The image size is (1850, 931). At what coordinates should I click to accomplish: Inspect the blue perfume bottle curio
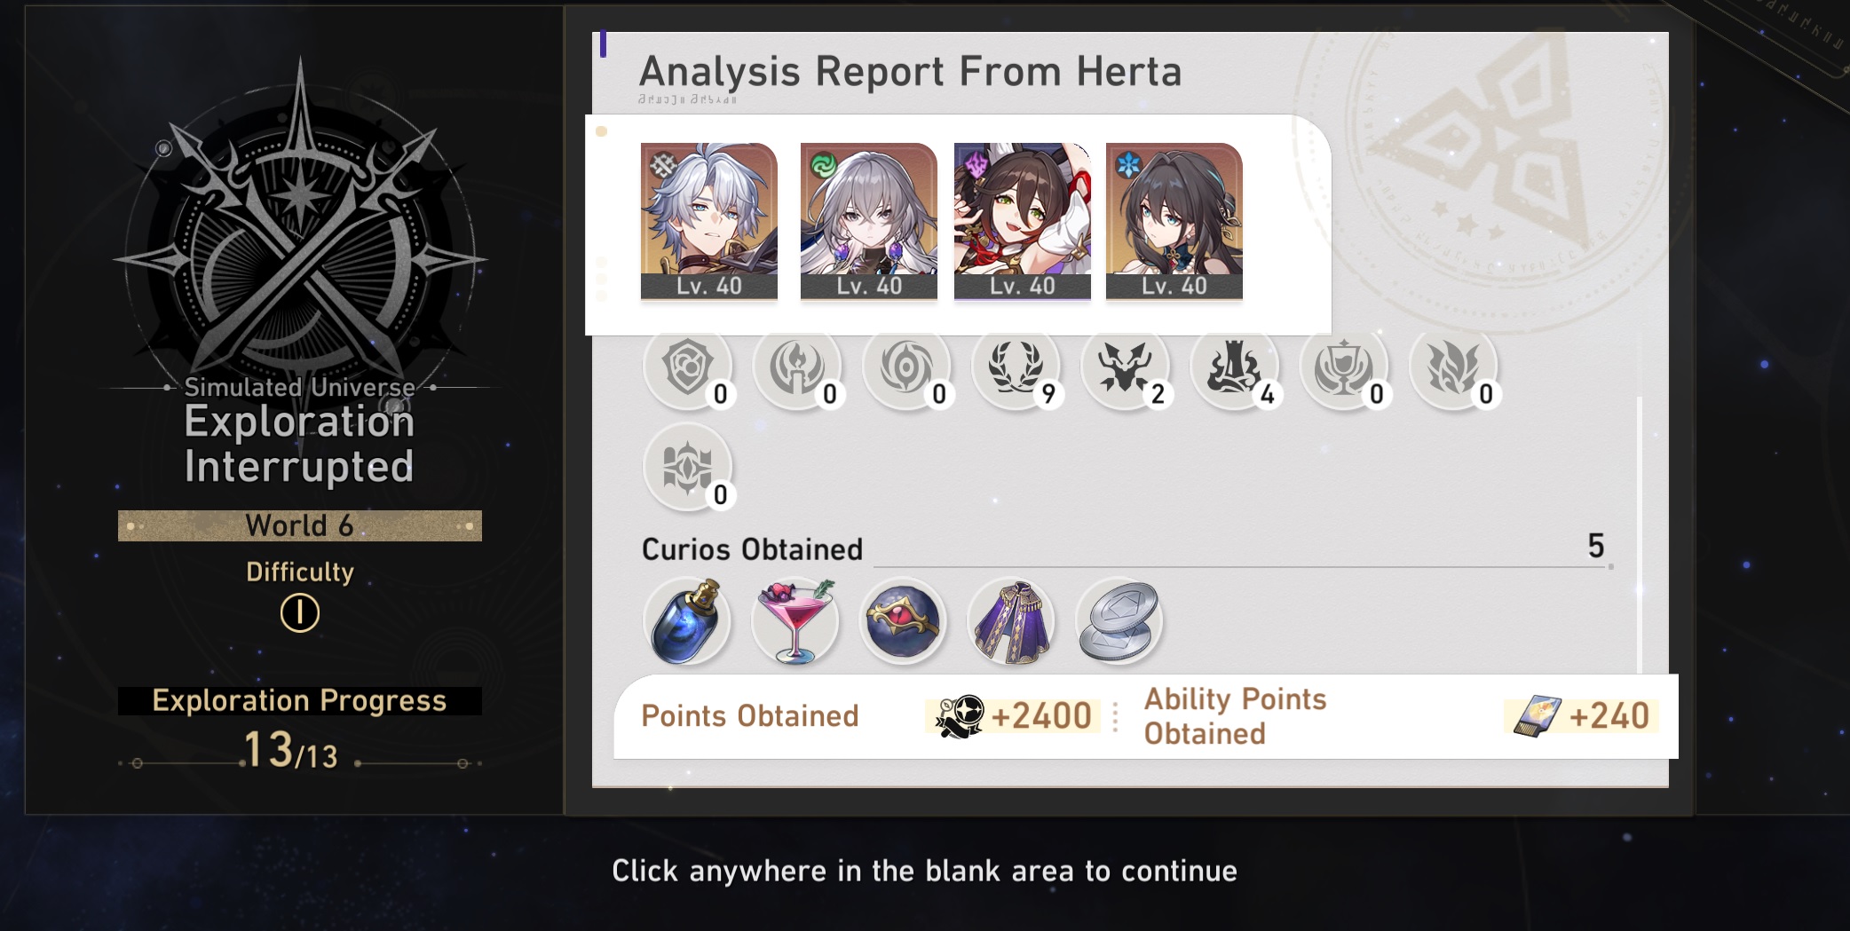tap(688, 621)
